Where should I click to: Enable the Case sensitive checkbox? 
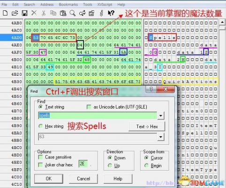(40, 157)
